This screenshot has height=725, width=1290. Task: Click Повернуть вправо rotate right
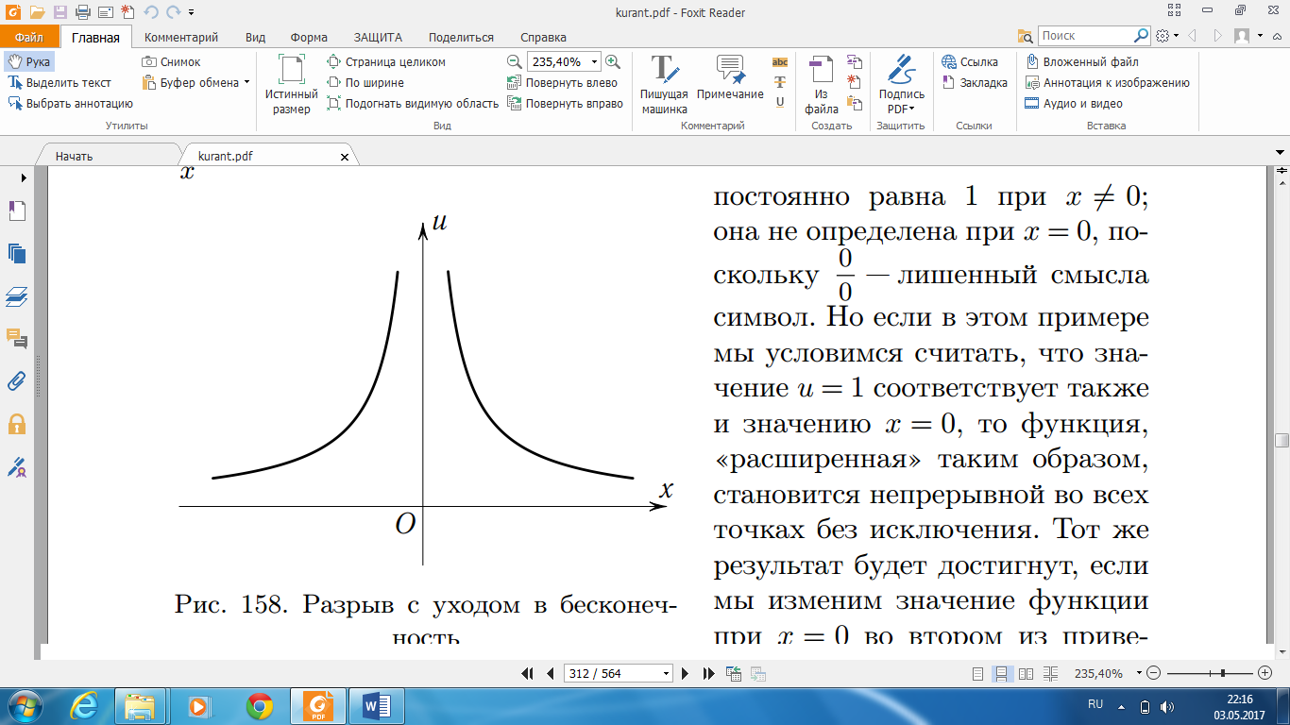point(565,103)
